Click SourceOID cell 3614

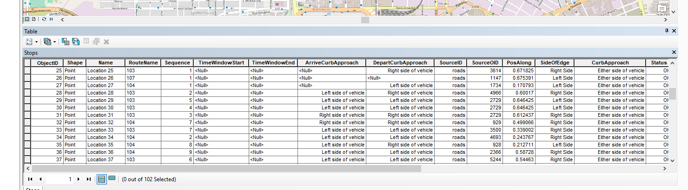click(485, 70)
